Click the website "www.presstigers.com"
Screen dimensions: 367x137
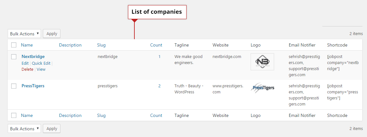(x=228, y=89)
